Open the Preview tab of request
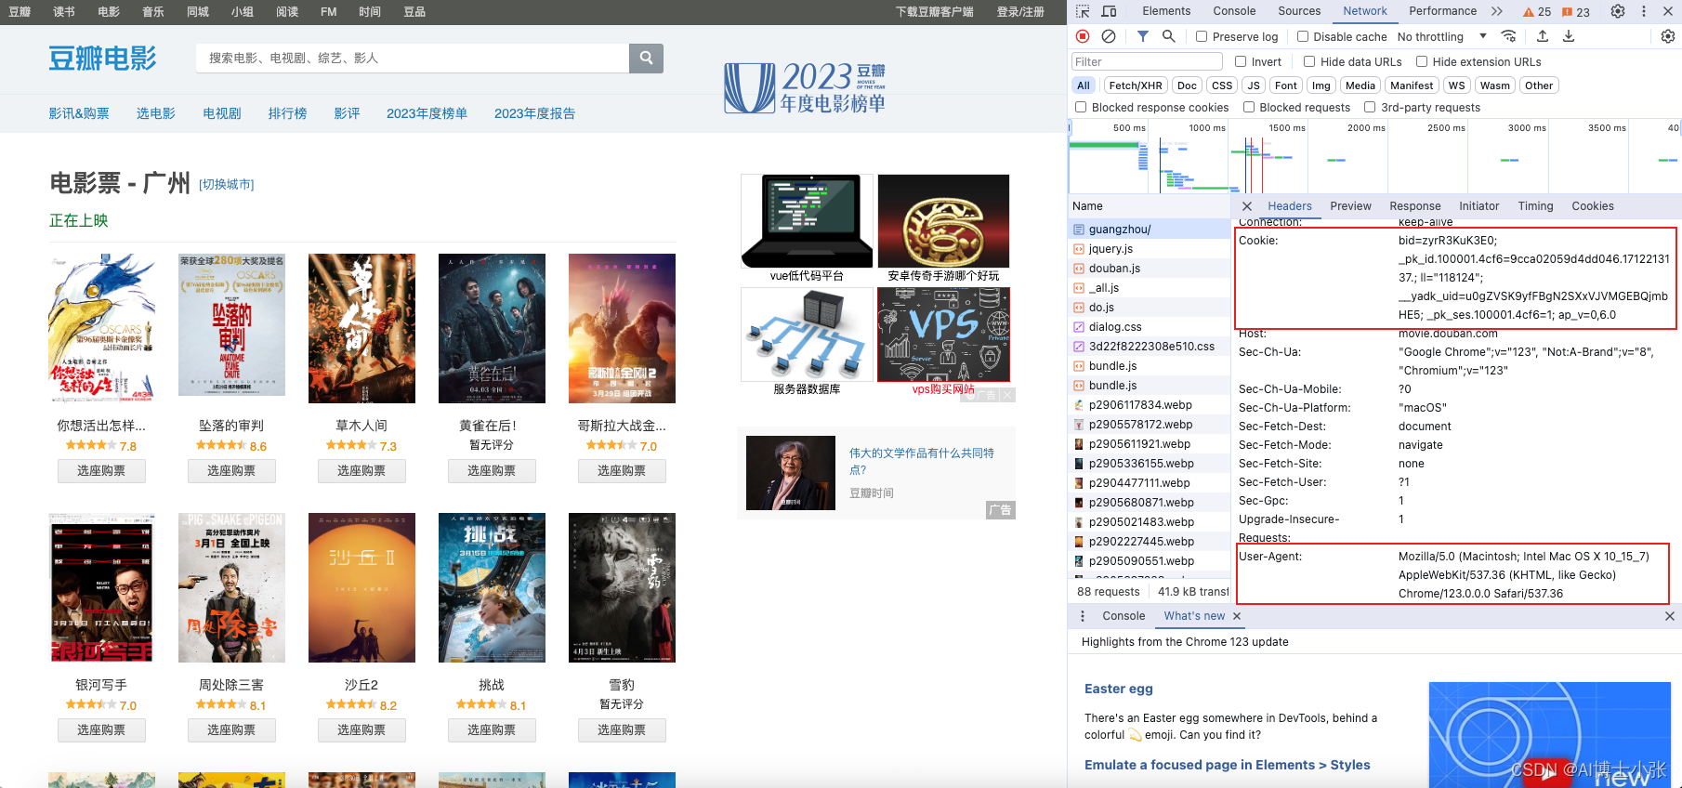This screenshot has width=1682, height=788. pos(1350,206)
